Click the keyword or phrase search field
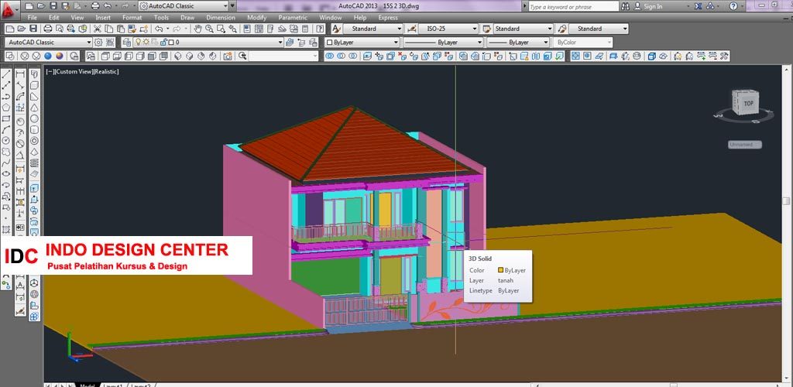Viewport: 793px width, 387px height. 574,6
